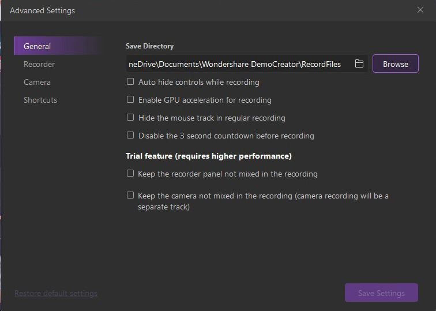436x311 pixels.
Task: Click the Auto hide controls label text
Action: 199,82
